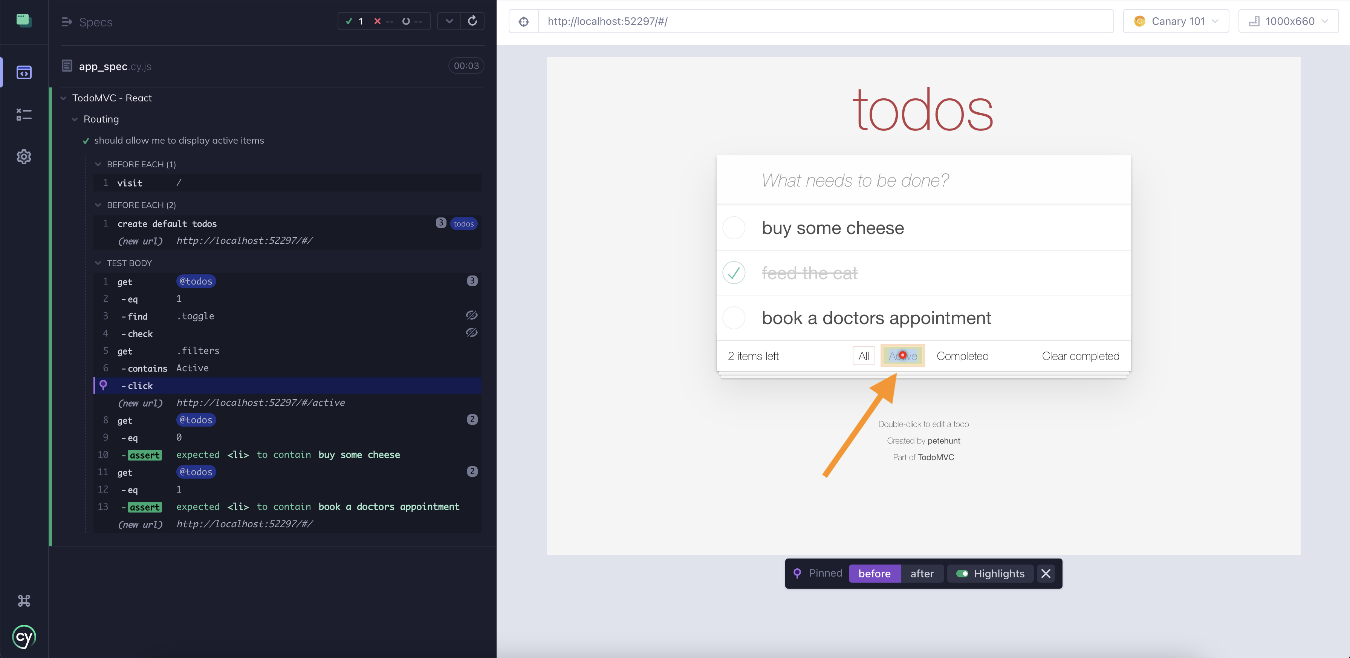Toggle the Highlights switch
The width and height of the screenshot is (1350, 658).
pos(962,573)
